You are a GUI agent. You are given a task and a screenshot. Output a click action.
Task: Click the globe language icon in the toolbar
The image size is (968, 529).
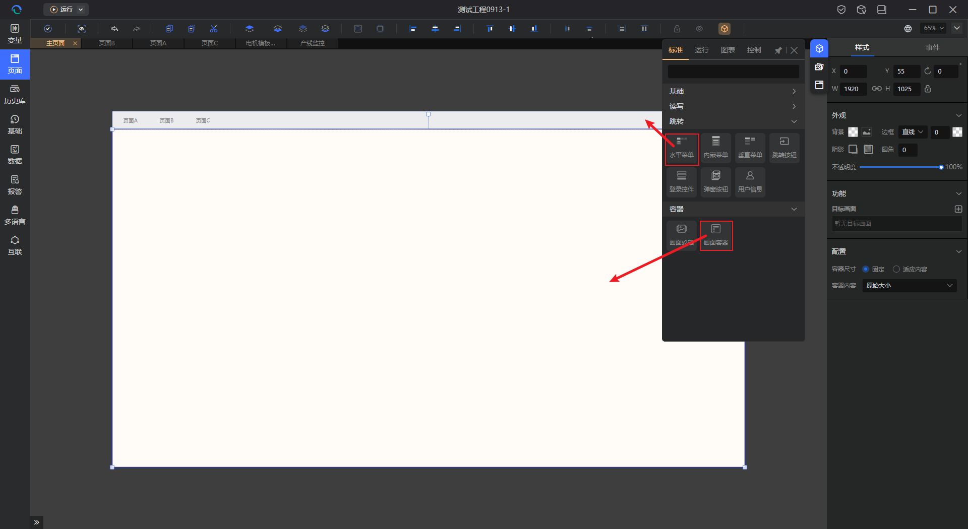pos(908,29)
